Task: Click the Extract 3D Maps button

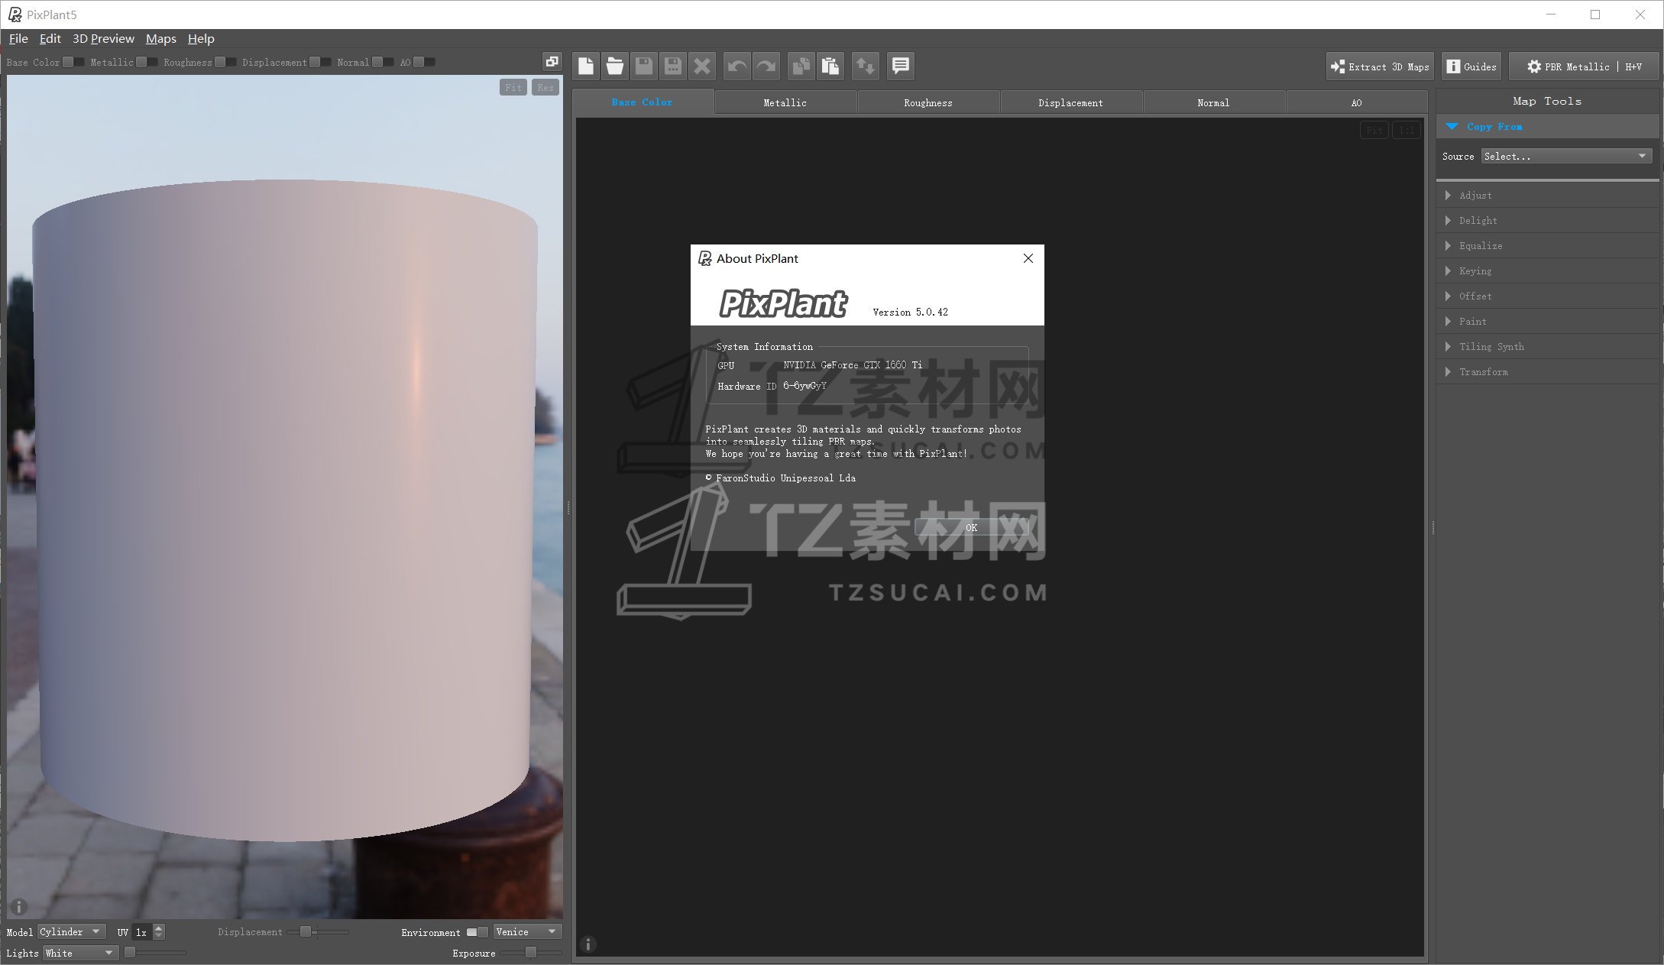Action: pyautogui.click(x=1380, y=66)
